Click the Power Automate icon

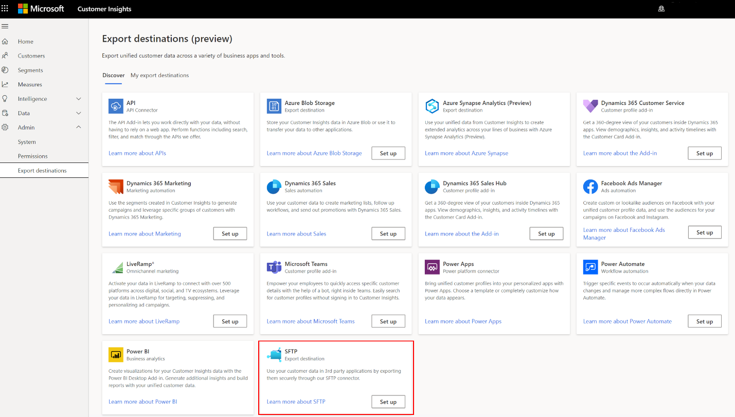pyautogui.click(x=590, y=267)
